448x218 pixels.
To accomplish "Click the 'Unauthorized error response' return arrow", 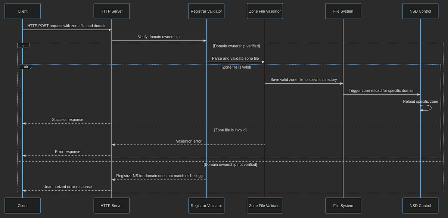I will tap(66, 190).
